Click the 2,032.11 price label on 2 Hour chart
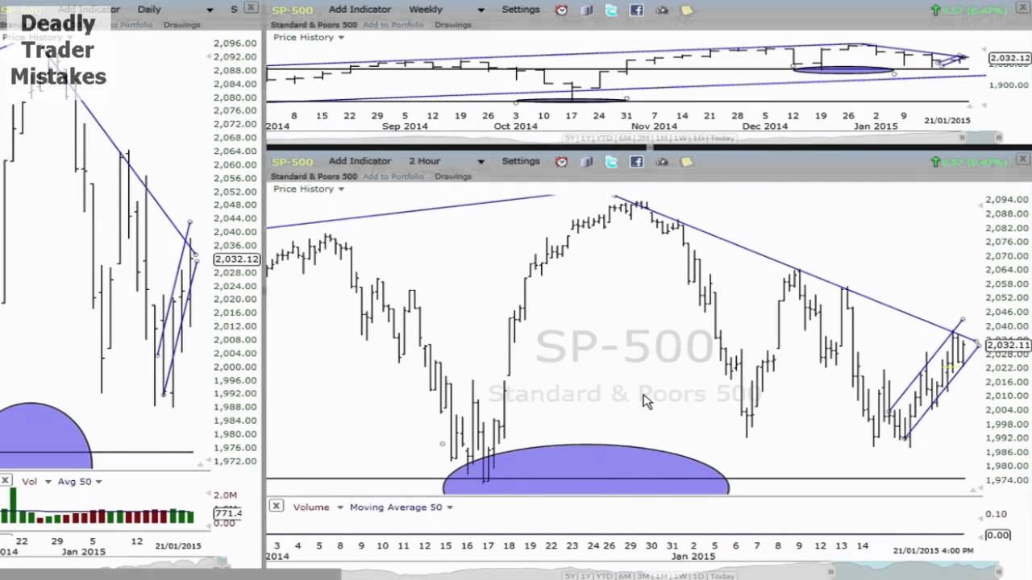This screenshot has width=1032, height=580. pyautogui.click(x=1008, y=345)
